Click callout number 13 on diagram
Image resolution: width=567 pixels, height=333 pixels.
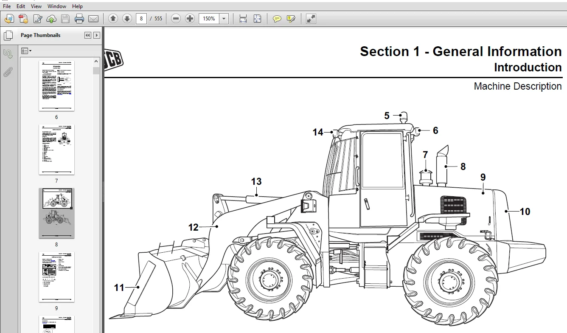(x=256, y=182)
